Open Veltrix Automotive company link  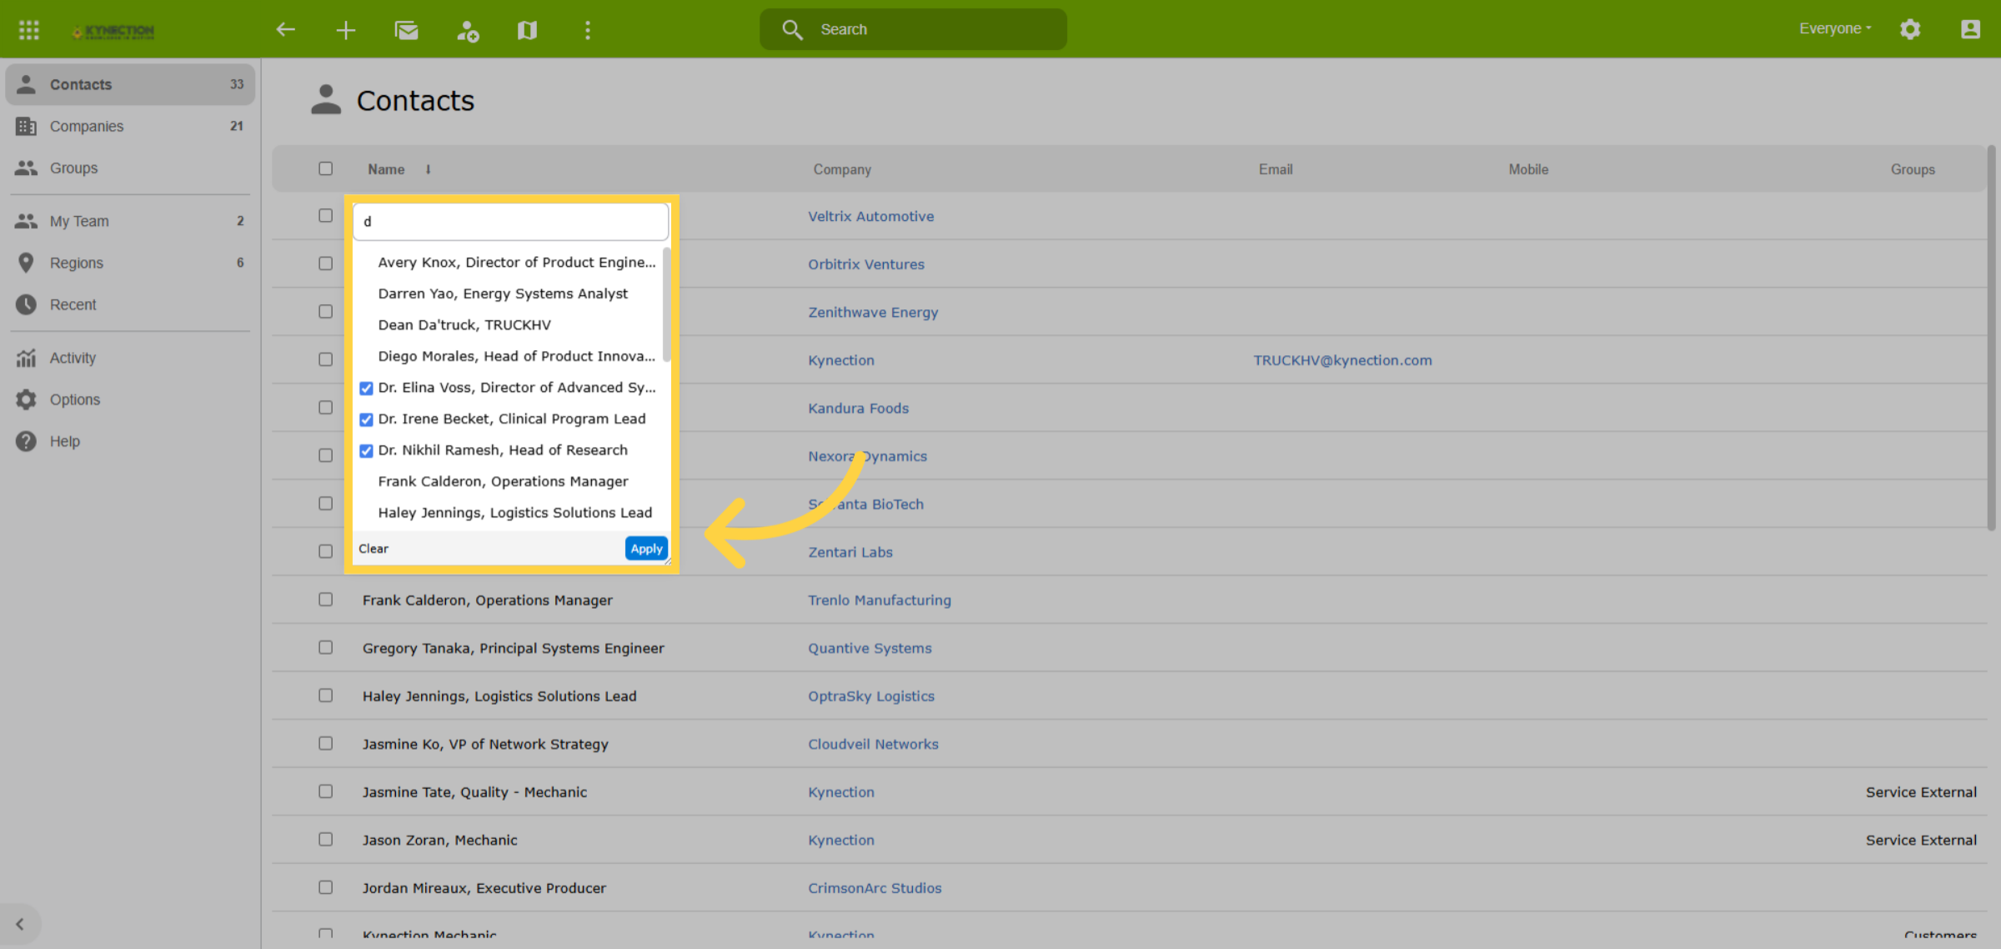(870, 216)
